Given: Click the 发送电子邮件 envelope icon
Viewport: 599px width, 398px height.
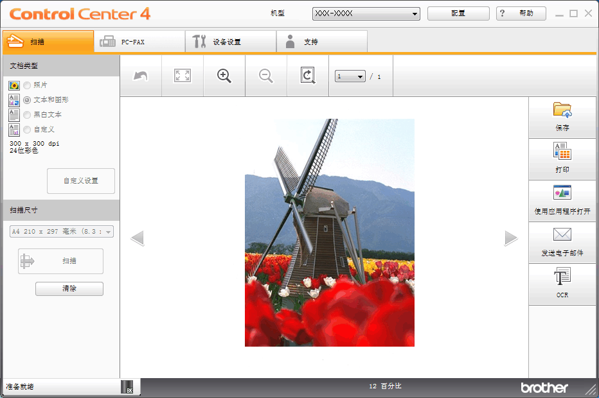Looking at the screenshot, I should click(562, 234).
